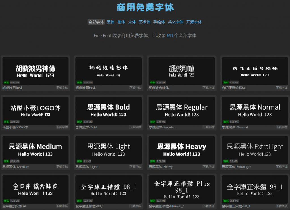Switch to the 宋体 category
Image resolution: width=290 pixels, height=210 pixels.
coord(132,22)
